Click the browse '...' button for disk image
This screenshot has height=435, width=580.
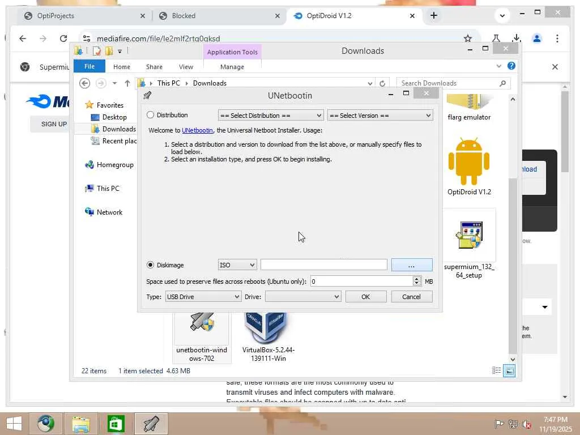[412, 265]
